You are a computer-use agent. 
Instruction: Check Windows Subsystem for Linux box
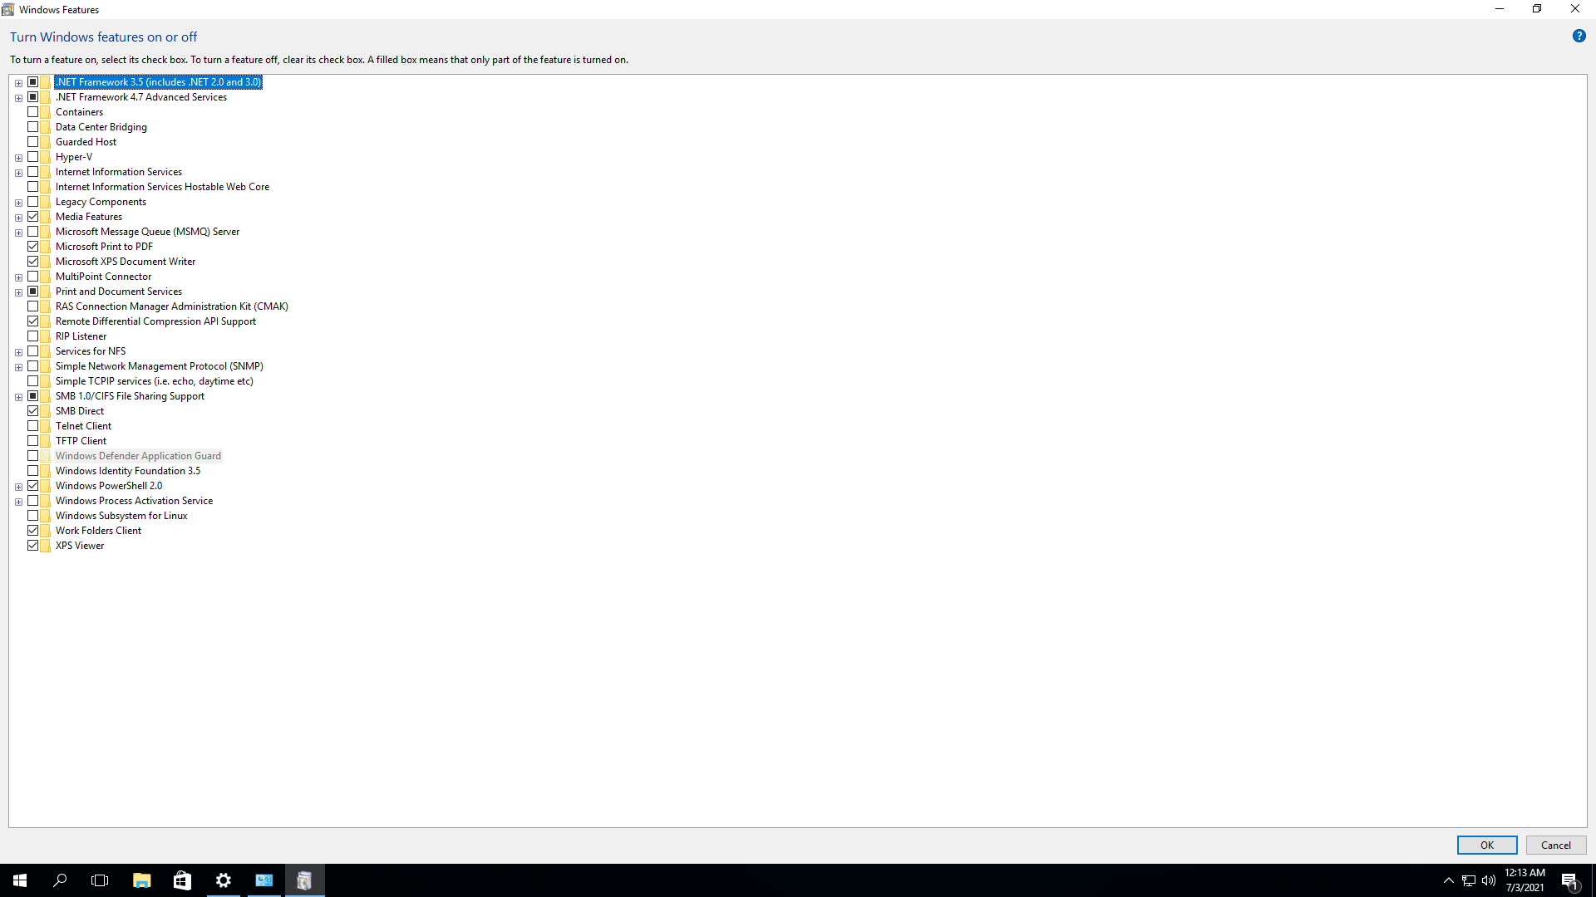[x=33, y=516]
